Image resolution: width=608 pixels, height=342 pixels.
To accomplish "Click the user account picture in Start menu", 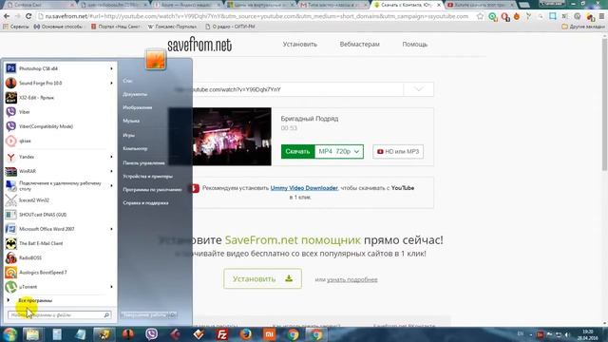I will pos(156,60).
